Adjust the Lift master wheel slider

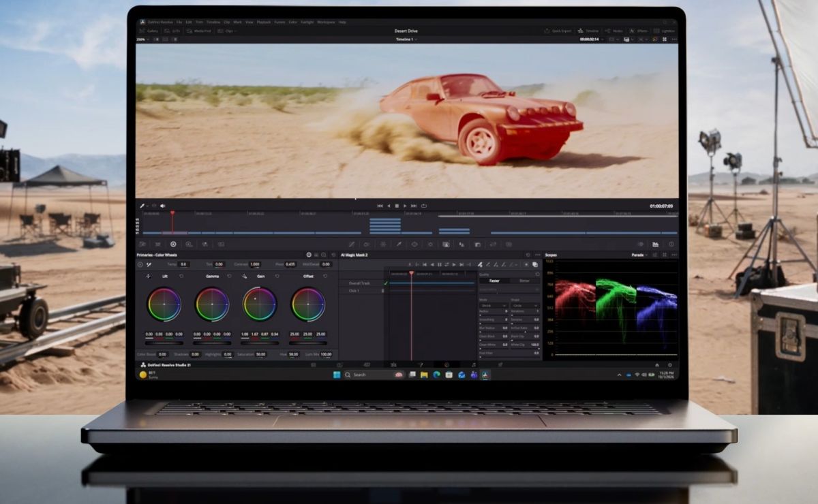coord(164,343)
